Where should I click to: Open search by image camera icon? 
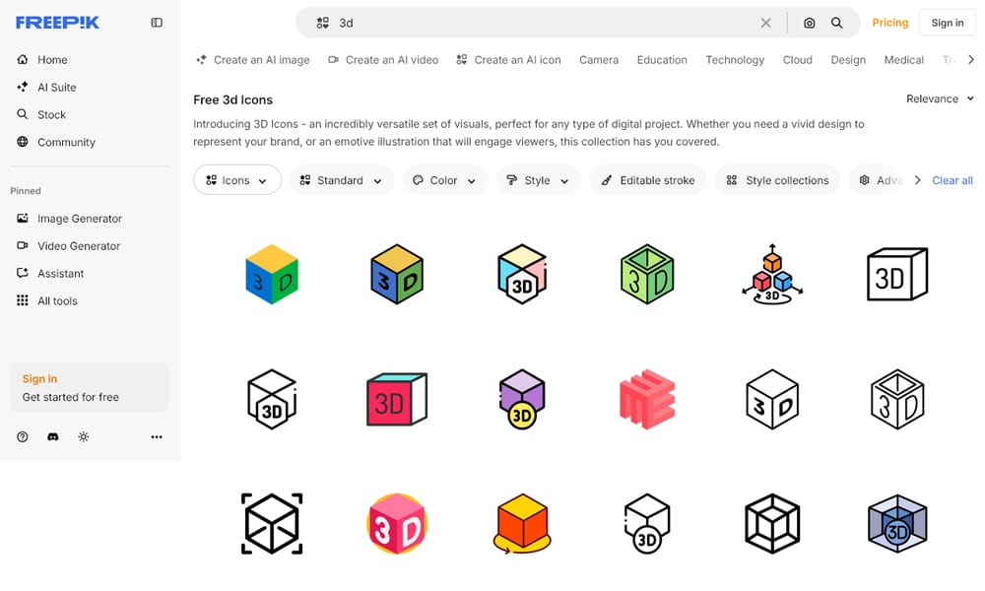click(809, 22)
